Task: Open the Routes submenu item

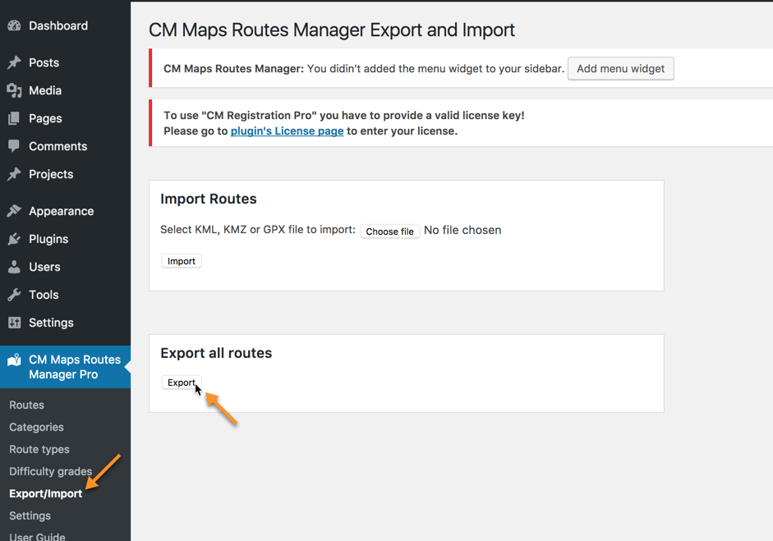Action: [x=26, y=405]
